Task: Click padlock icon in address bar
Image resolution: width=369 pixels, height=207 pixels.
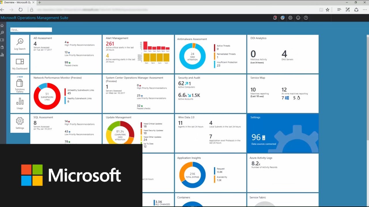Action: pyautogui.click(x=31, y=9)
